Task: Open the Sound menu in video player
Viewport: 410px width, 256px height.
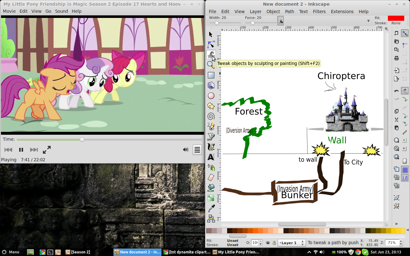Action: (61, 11)
